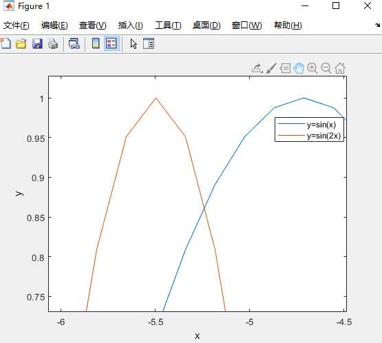Image resolution: width=382 pixels, height=343 pixels.
Task: Create a new figure with toolbar icon
Action: pyautogui.click(x=6, y=44)
